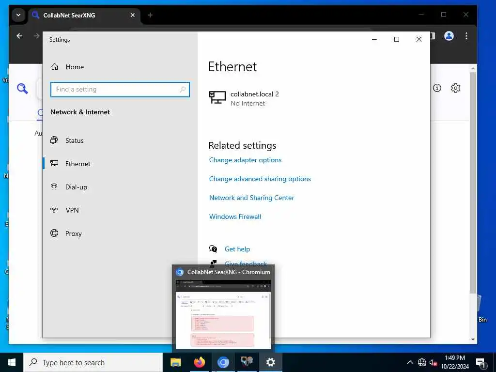Open the notification center icon
The width and height of the screenshot is (496, 372).
pyautogui.click(x=481, y=362)
